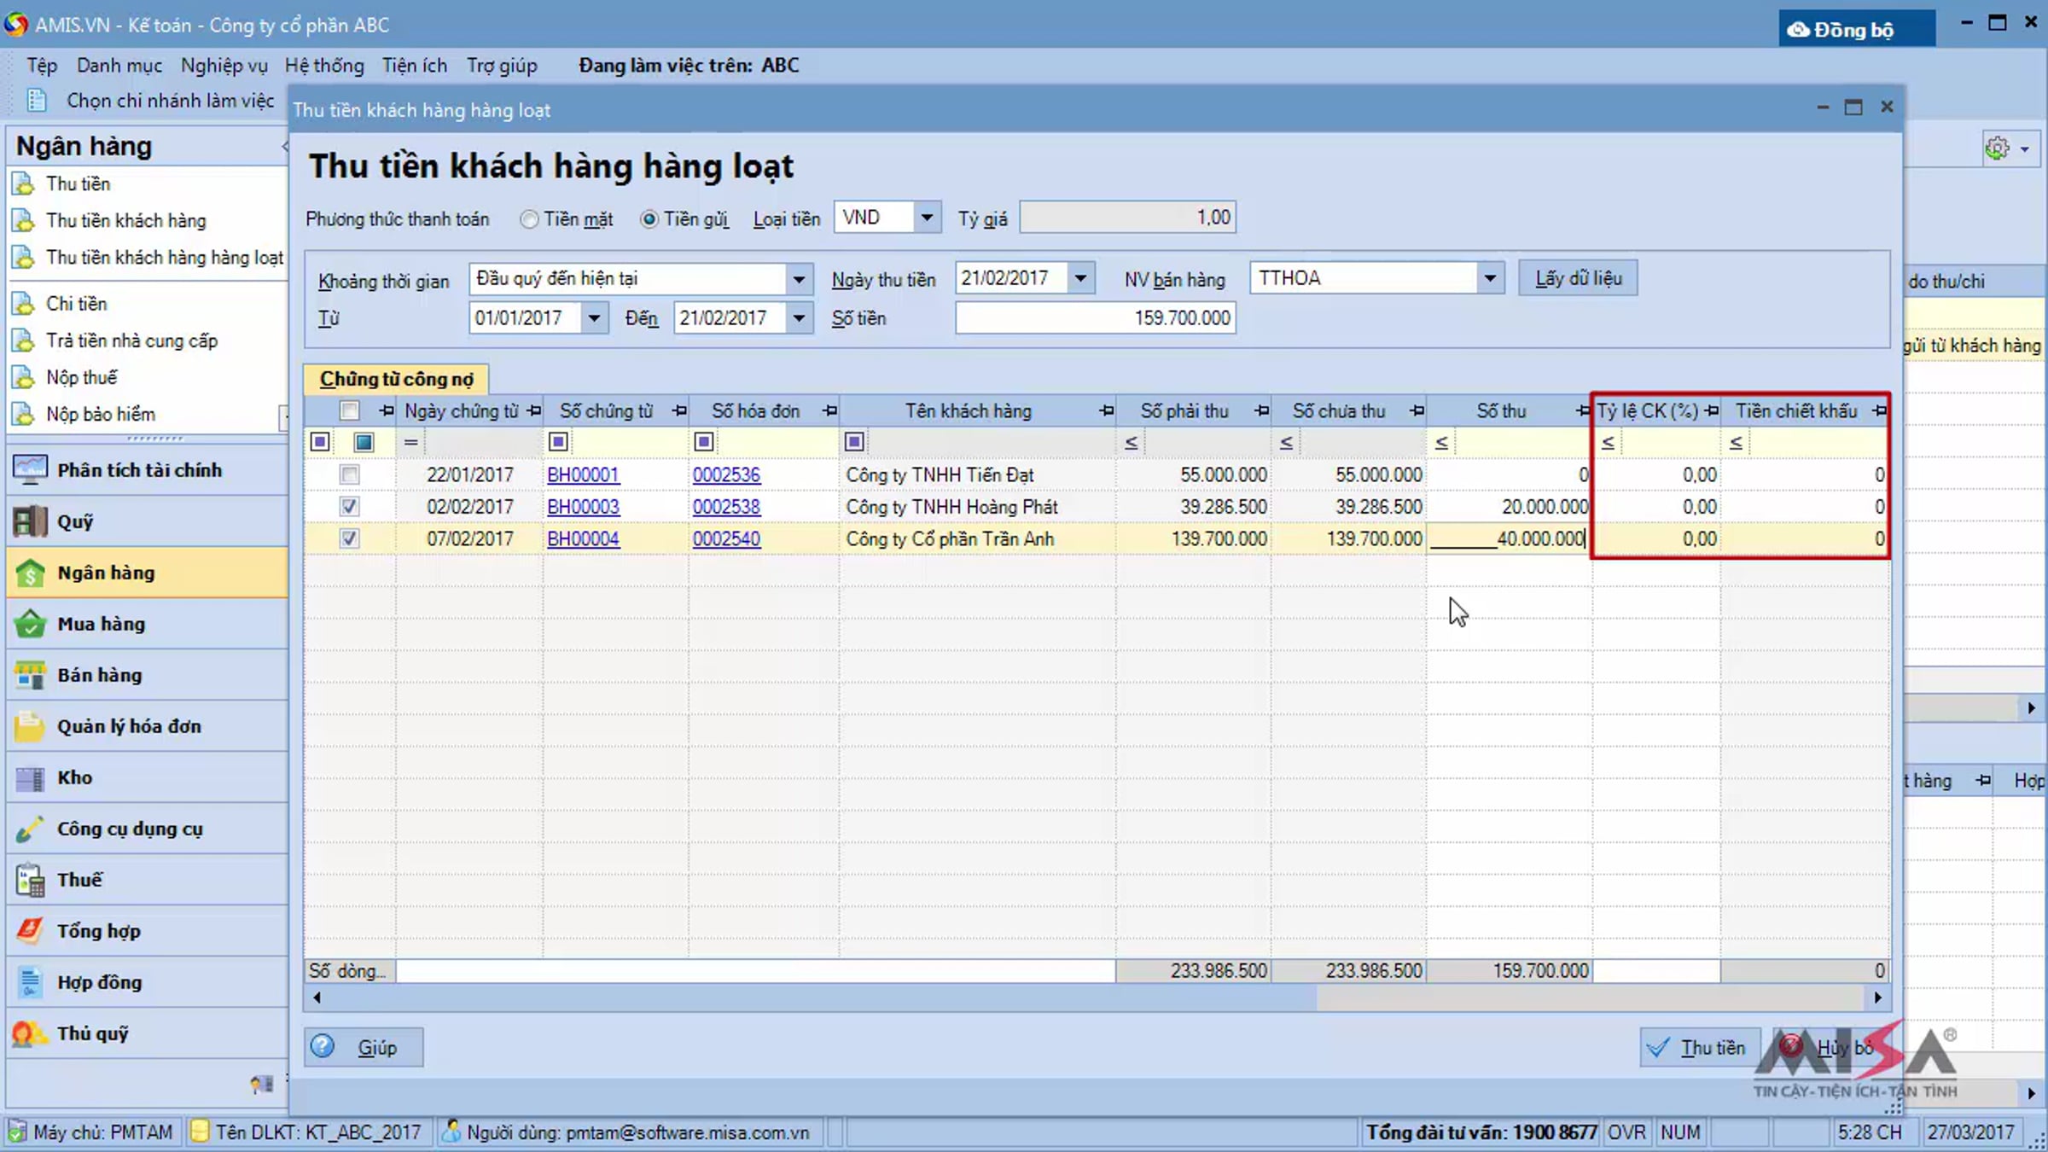The height and width of the screenshot is (1152, 2048).
Task: Toggle the select-all header checkbox
Action: tap(349, 410)
